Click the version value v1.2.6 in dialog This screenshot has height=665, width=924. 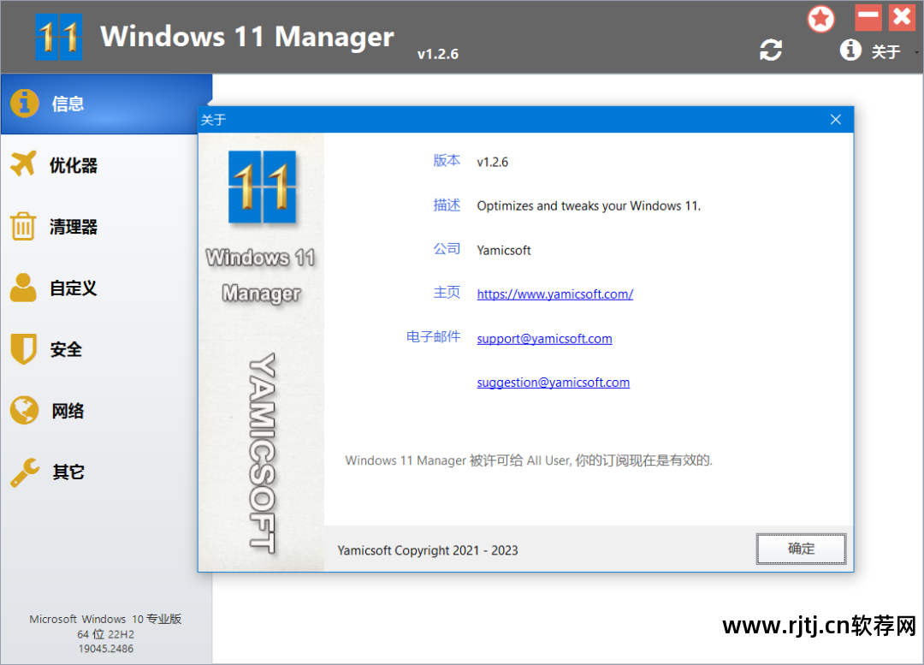pyautogui.click(x=493, y=162)
